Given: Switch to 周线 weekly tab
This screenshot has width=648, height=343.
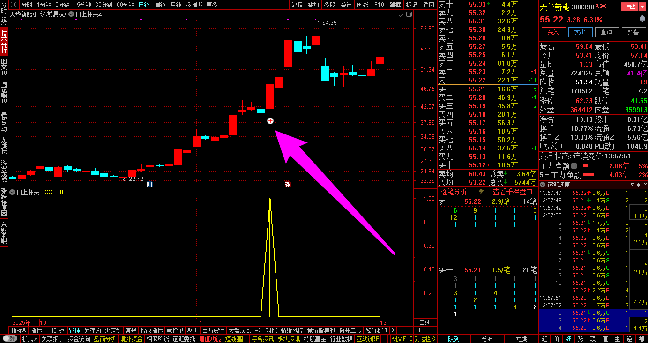Looking at the screenshot, I should pos(160,5).
